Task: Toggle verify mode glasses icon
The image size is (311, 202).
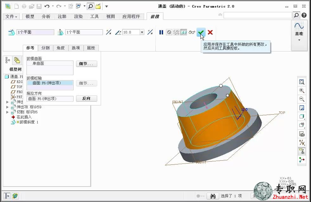Action: tap(192, 32)
